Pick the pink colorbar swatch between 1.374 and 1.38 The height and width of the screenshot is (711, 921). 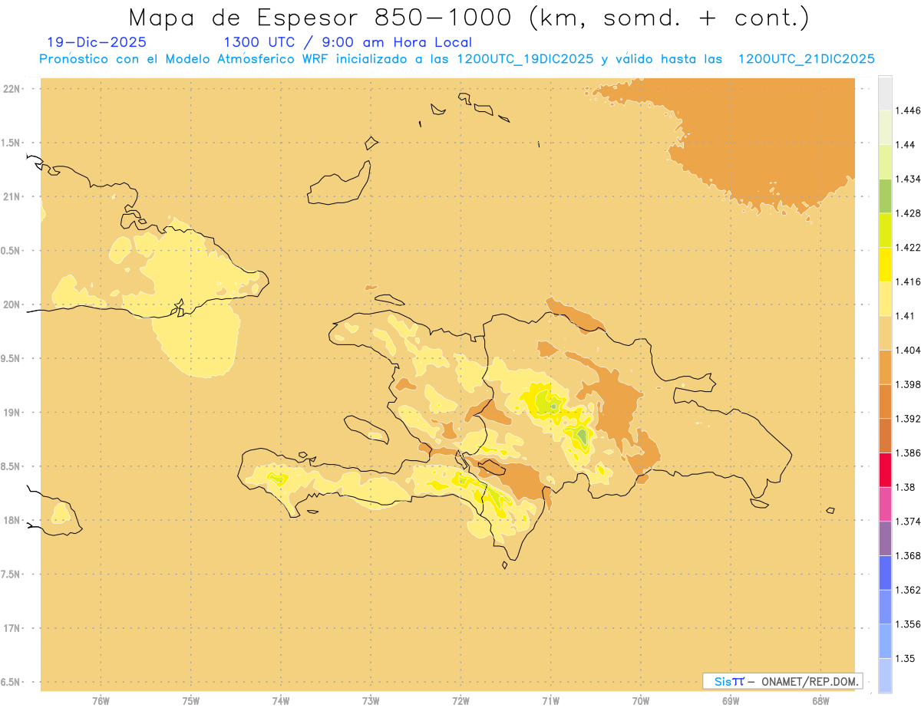click(x=885, y=504)
